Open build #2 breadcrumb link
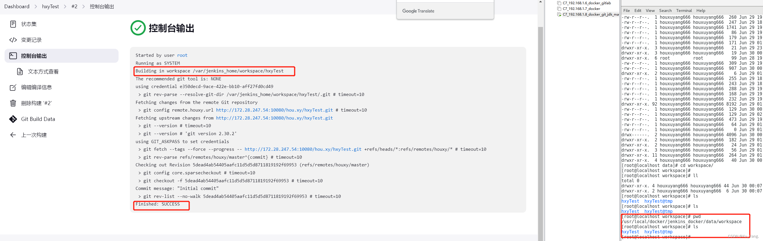Screen dimensions: 763x241 coord(74,7)
